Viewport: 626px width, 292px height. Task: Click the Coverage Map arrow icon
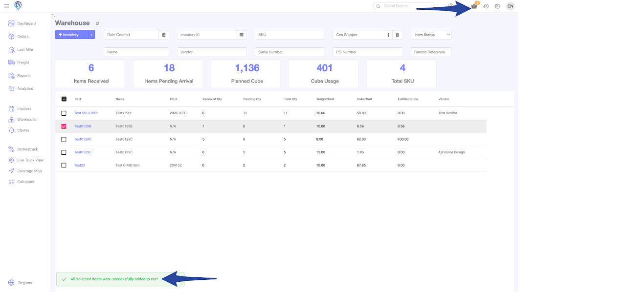click(12, 171)
